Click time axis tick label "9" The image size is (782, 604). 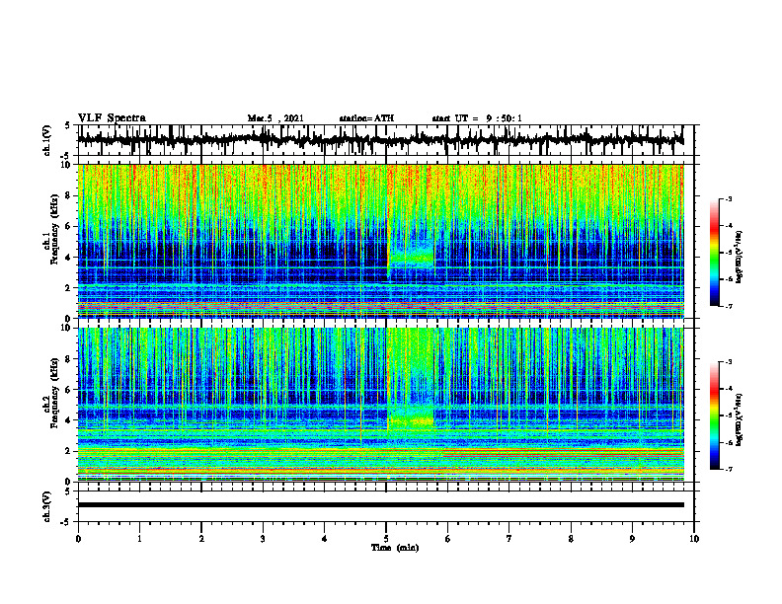(632, 539)
